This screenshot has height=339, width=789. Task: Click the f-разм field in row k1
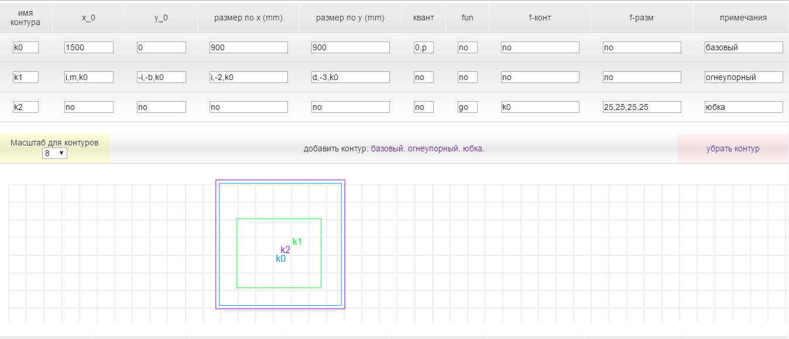pyautogui.click(x=642, y=77)
